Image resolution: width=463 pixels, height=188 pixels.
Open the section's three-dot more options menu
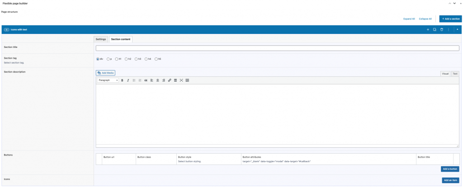[x=449, y=29]
